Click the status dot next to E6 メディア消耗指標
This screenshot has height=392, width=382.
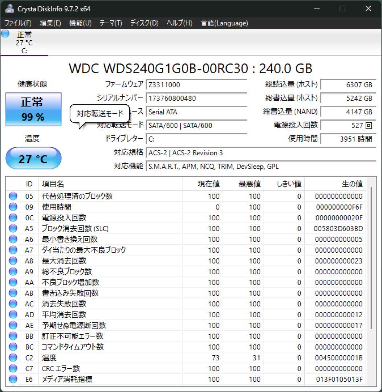(13, 379)
